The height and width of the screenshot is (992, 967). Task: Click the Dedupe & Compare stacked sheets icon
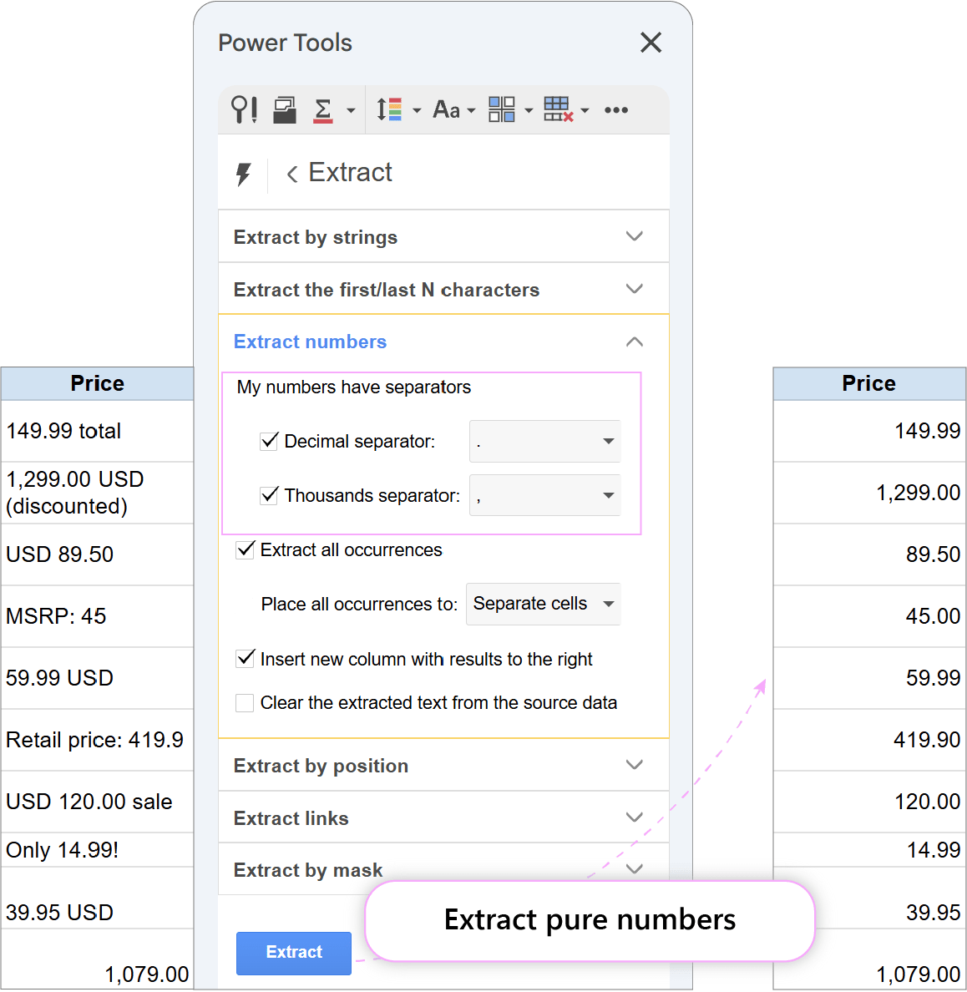(x=285, y=109)
